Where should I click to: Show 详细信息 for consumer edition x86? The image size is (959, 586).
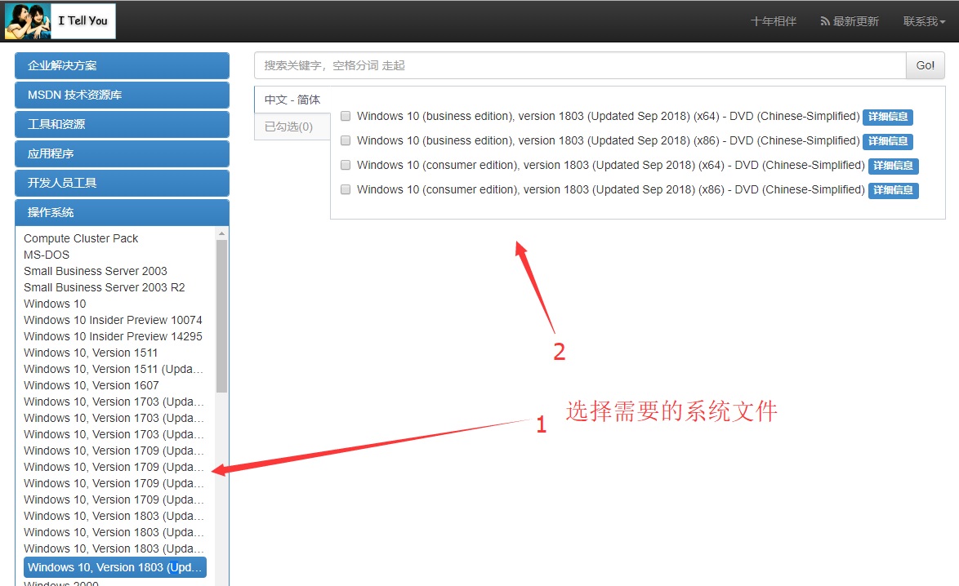[x=893, y=190]
